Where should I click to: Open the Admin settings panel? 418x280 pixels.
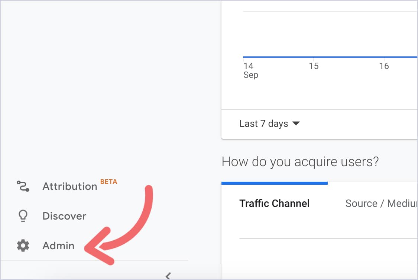tap(58, 245)
